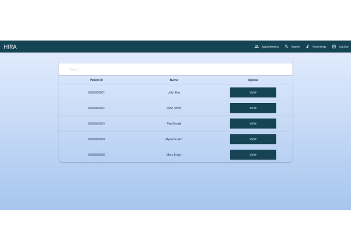Image resolution: width=351 pixels, height=250 pixels.
Task: Select patient ID 0000000002 cell
Action: [x=96, y=108]
